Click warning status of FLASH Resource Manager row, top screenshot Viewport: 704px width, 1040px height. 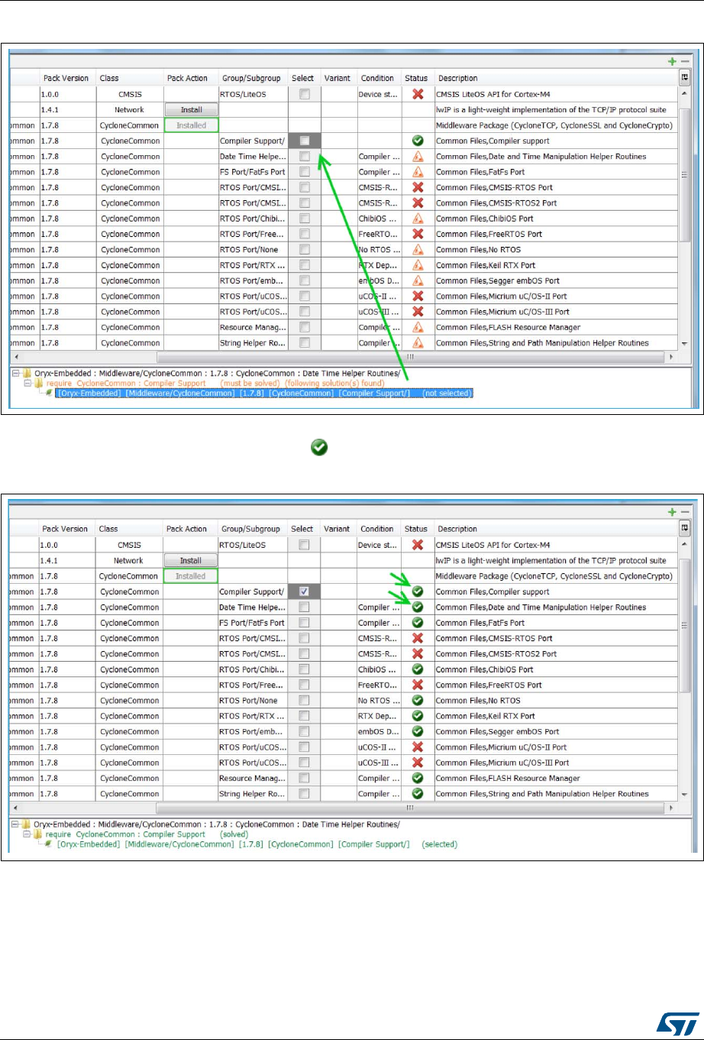417,327
